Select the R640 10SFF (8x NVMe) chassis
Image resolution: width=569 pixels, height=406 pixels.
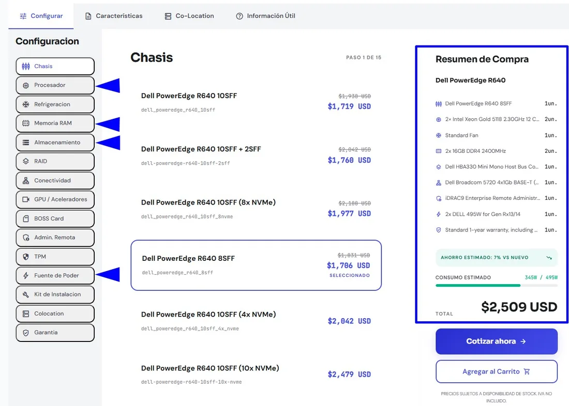(x=256, y=209)
